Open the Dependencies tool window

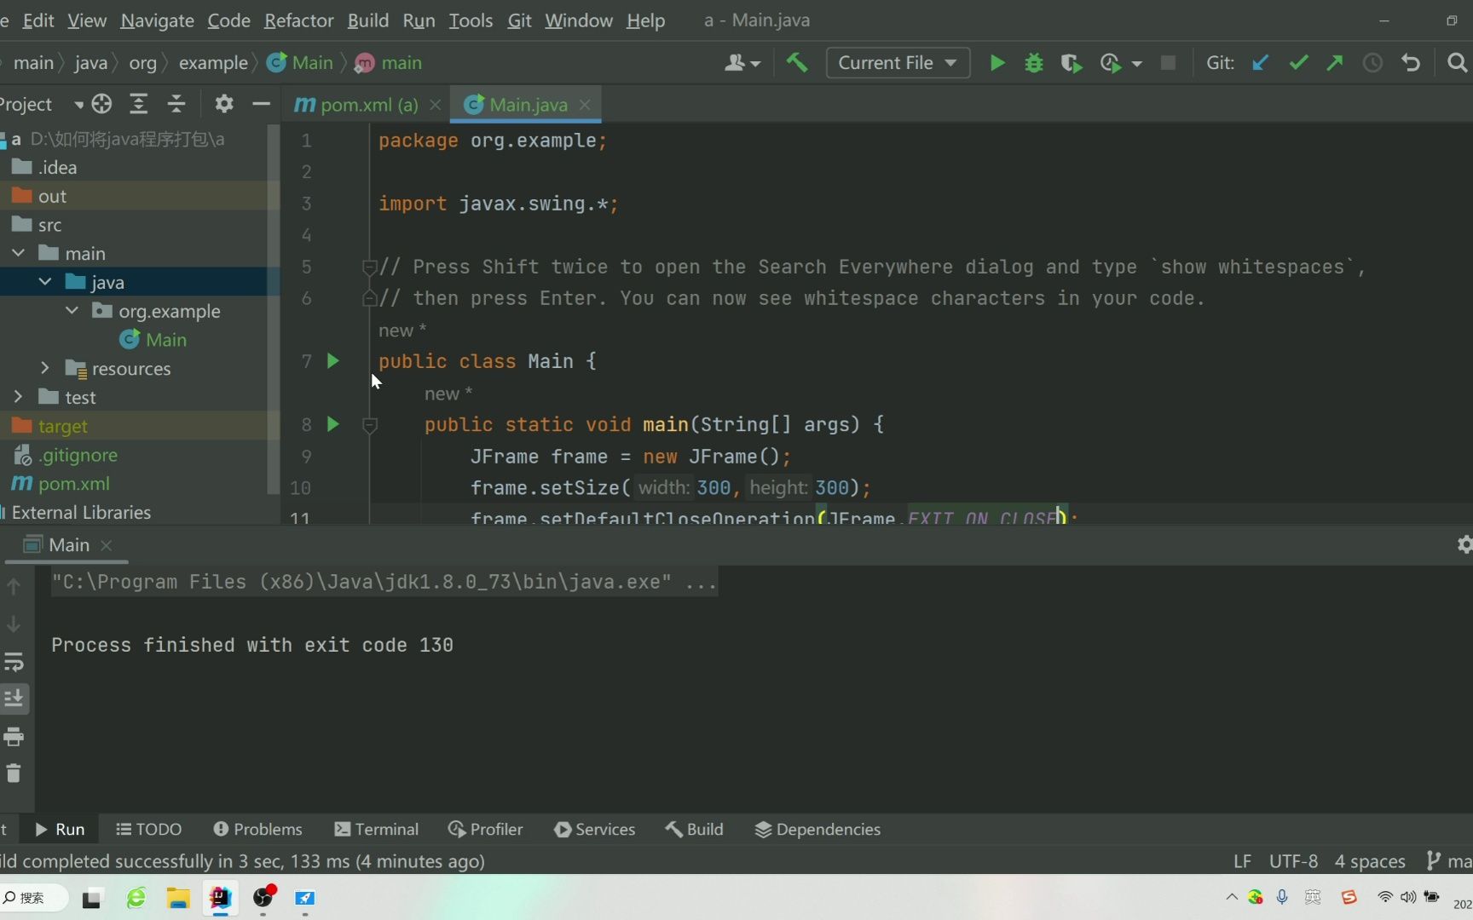(x=817, y=829)
